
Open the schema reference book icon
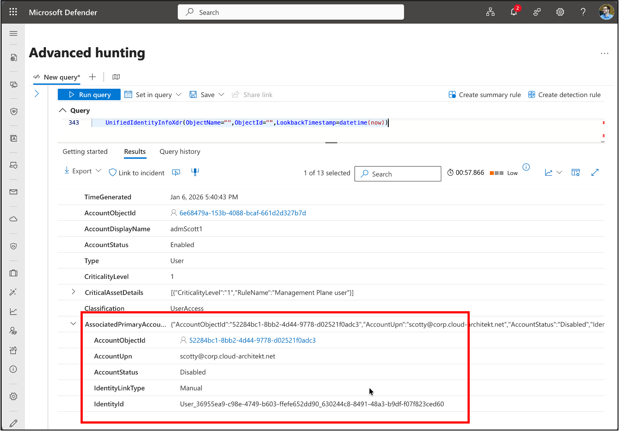pyautogui.click(x=116, y=77)
